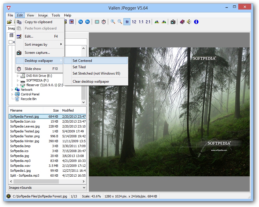Expand the Control Panel tree node
259x207 pixels.
(12, 94)
